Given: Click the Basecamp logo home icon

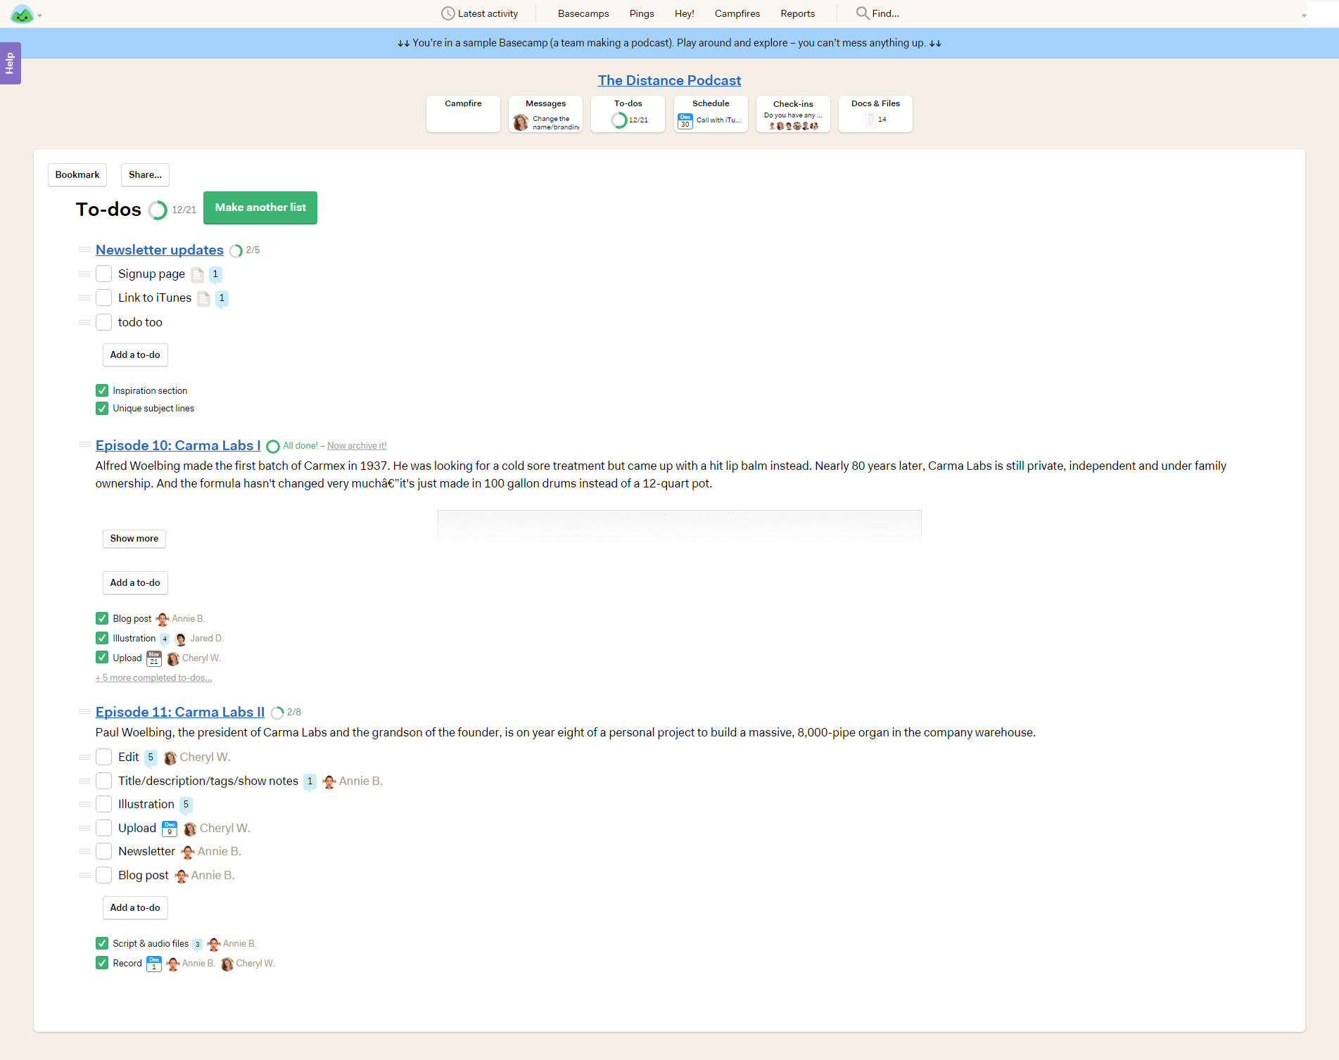Looking at the screenshot, I should pos(22,13).
